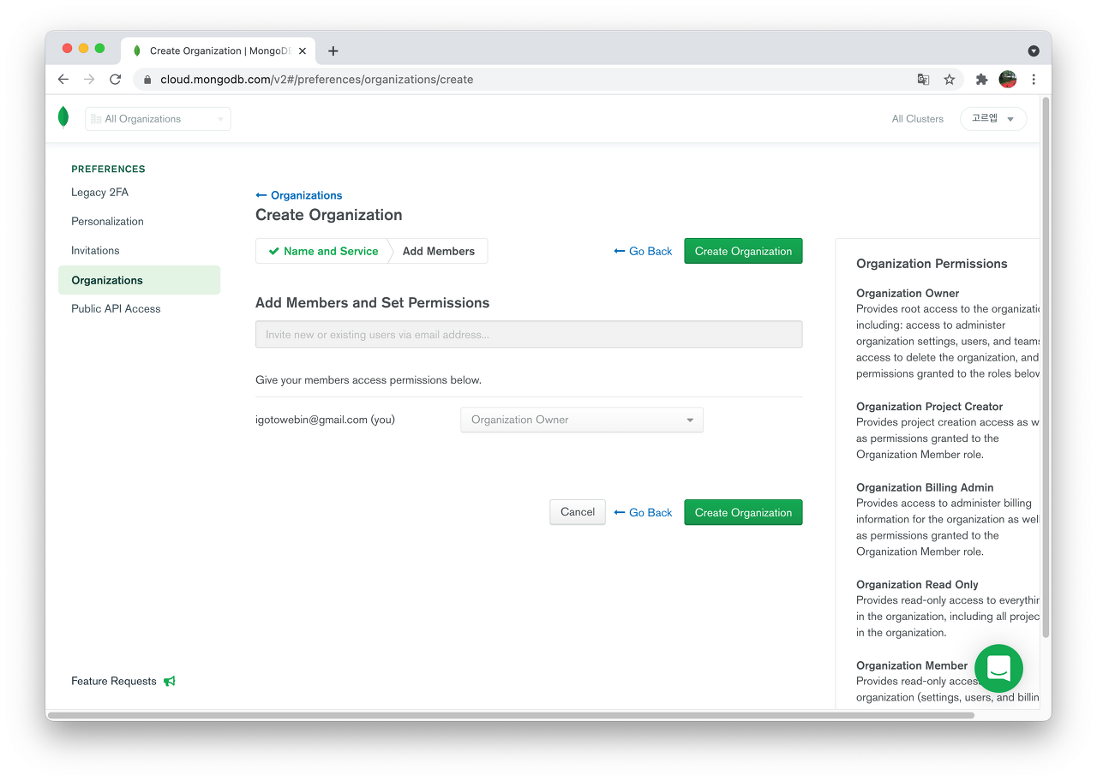1097x781 pixels.
Task: Click the address bar URL
Action: coord(317,80)
